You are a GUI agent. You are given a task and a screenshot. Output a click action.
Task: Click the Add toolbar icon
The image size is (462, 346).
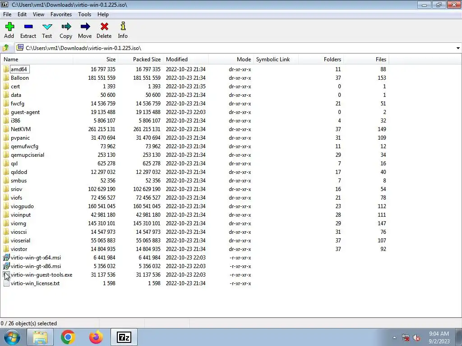pos(9,27)
